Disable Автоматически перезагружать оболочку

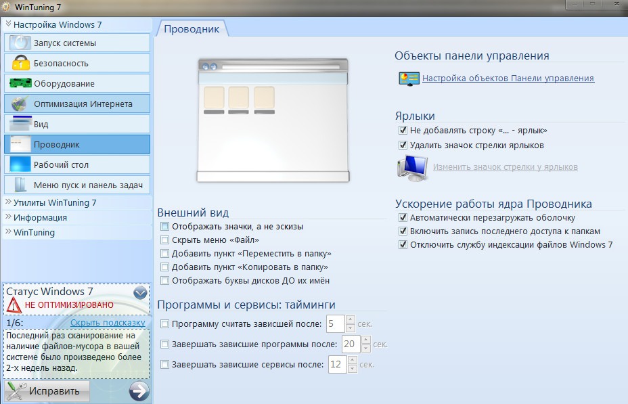click(x=403, y=217)
